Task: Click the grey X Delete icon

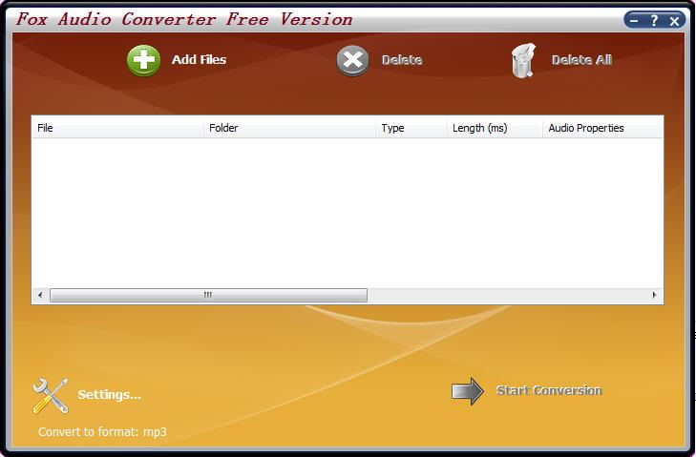Action: pyautogui.click(x=352, y=60)
